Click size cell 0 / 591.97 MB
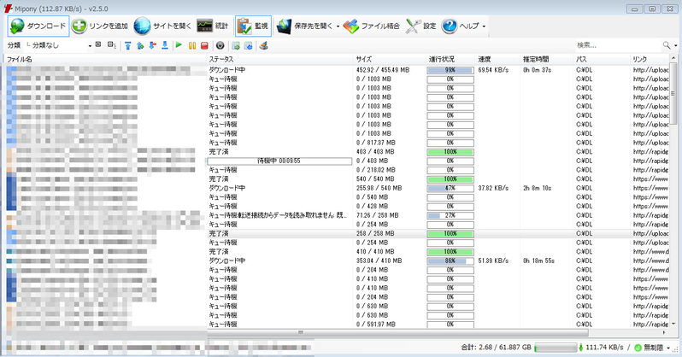The image size is (682, 357). (376, 325)
